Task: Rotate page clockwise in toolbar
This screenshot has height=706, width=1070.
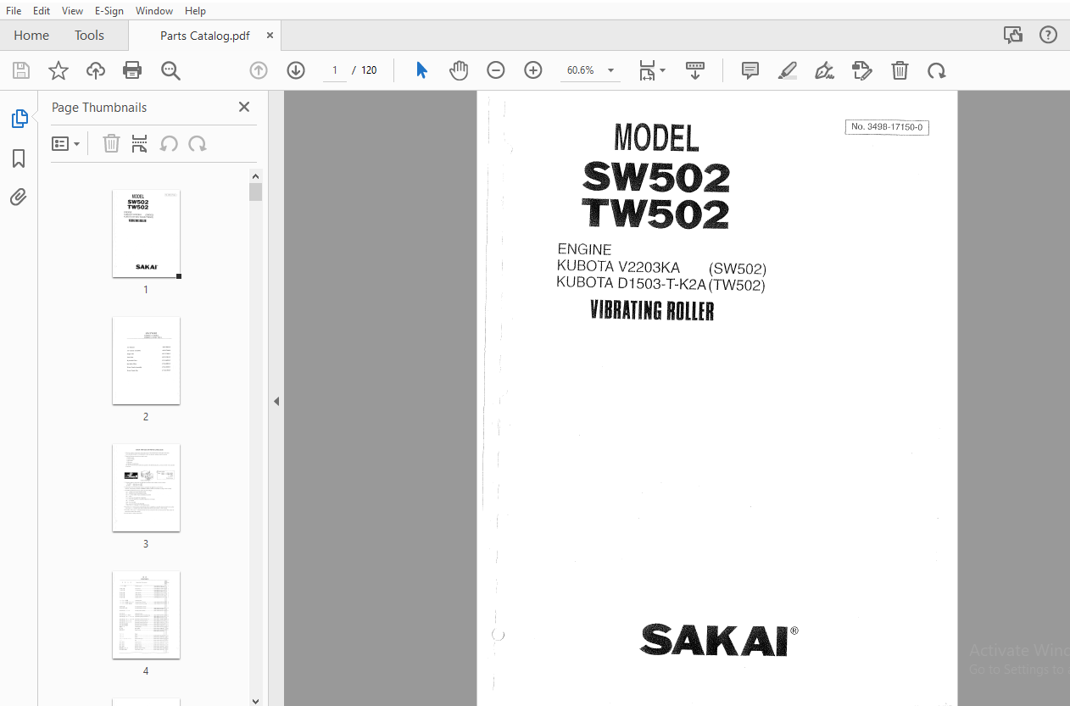Action: (937, 70)
